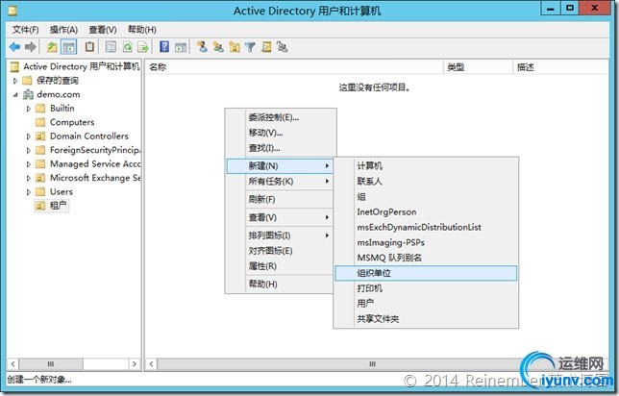The height and width of the screenshot is (396, 619).
Task: Expand the Microsoft Exchange Security node
Action: (29, 178)
